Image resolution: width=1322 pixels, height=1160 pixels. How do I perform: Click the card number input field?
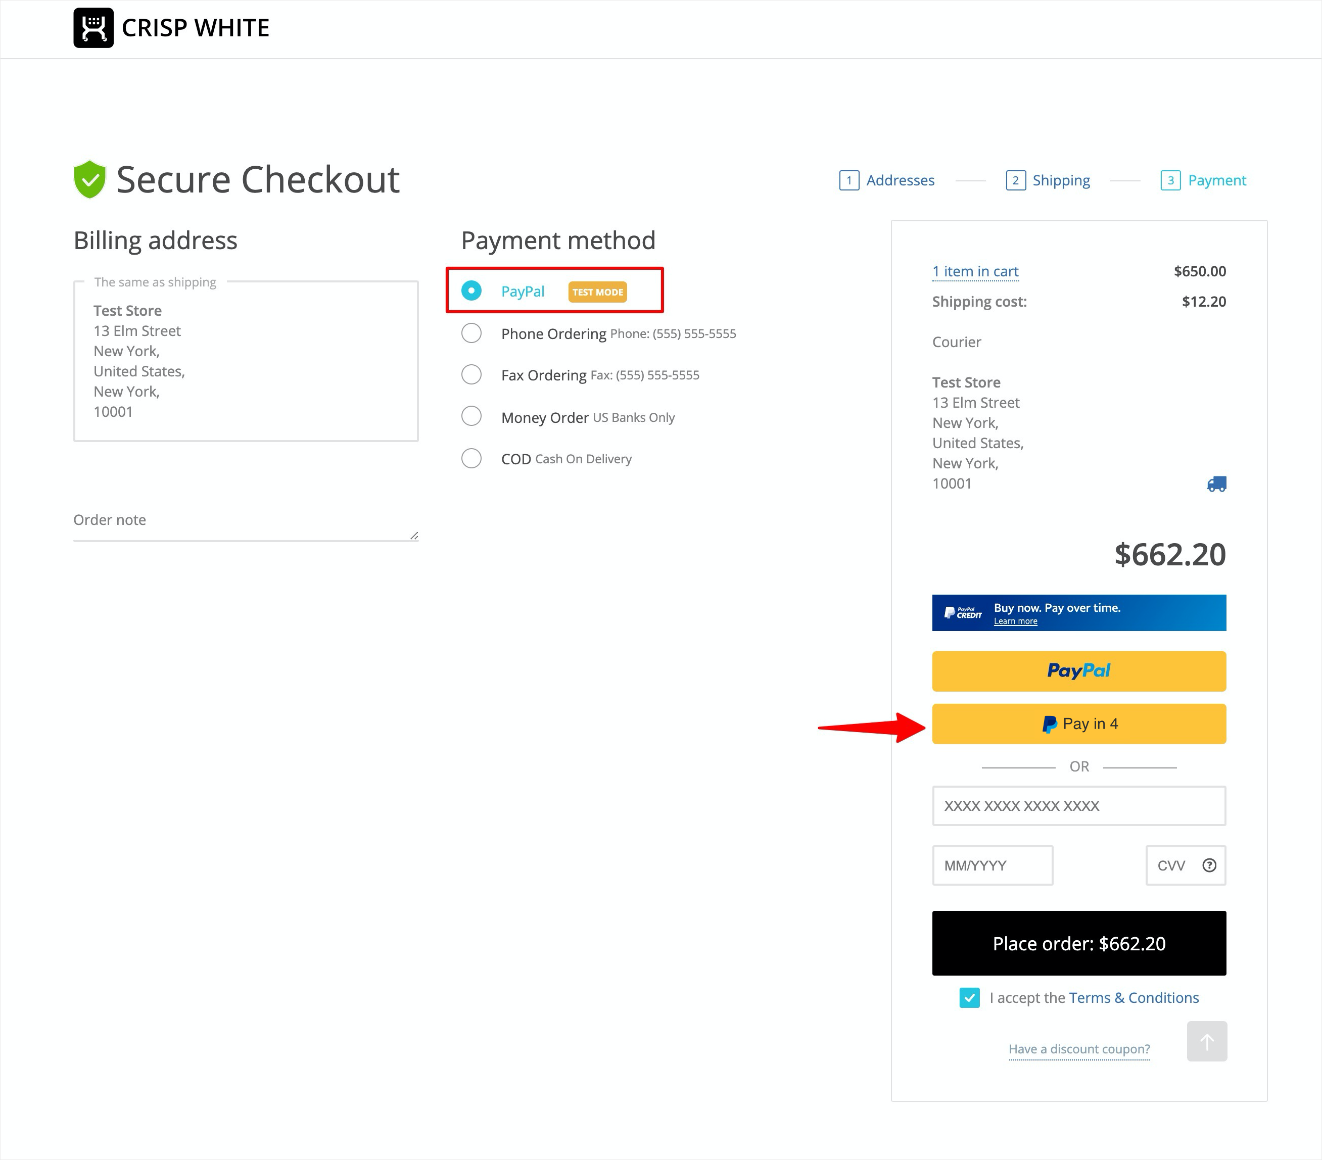point(1078,806)
